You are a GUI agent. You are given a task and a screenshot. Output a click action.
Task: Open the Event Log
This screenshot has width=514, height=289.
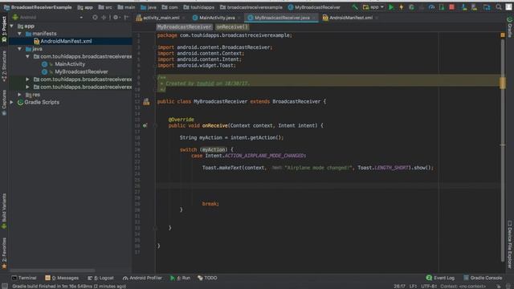[440, 278]
